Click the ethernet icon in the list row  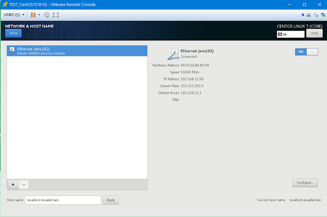[12, 51]
